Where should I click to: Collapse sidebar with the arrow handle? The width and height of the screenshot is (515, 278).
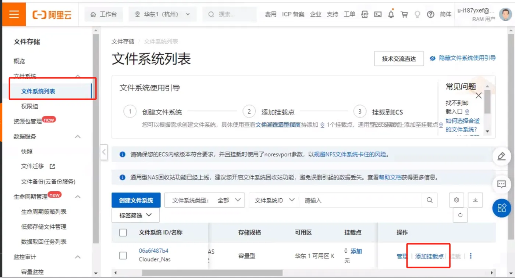[x=104, y=152]
